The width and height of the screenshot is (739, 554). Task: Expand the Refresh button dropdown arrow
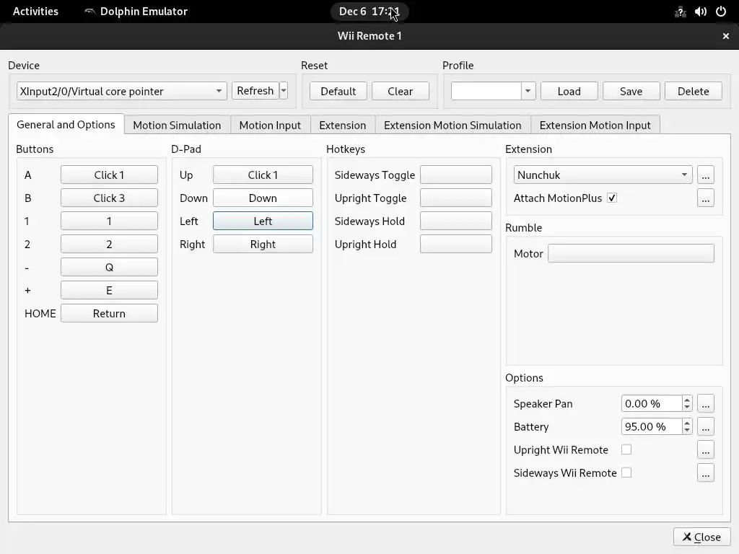[x=284, y=90]
